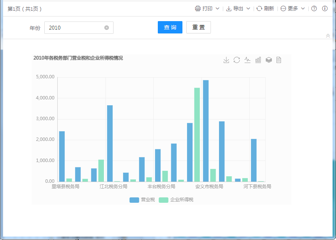Switch chart to bar chart view
The image size is (336, 240).
pyautogui.click(x=258, y=60)
